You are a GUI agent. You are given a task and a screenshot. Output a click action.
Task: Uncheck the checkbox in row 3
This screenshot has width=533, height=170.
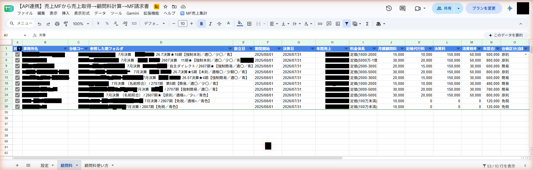[x=17, y=54]
